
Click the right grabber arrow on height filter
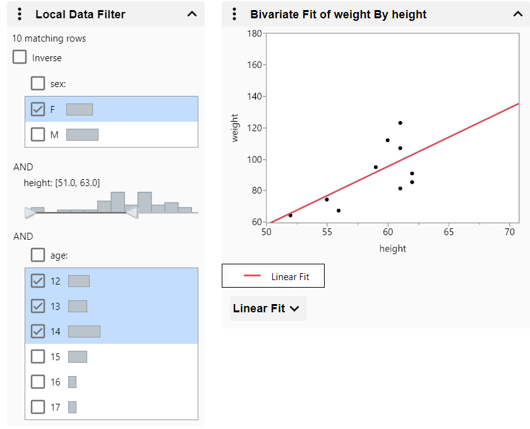131,213
